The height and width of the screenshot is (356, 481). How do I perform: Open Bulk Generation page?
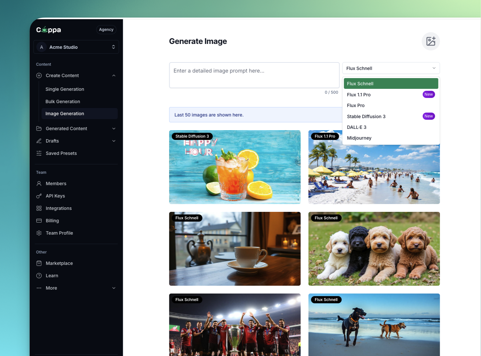coord(63,102)
